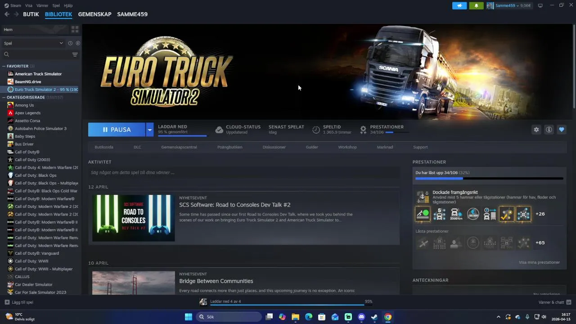Pause the download with PAUSA button

click(117, 130)
